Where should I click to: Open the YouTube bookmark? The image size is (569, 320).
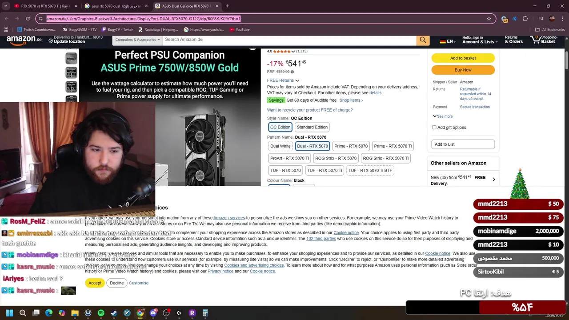click(240, 30)
